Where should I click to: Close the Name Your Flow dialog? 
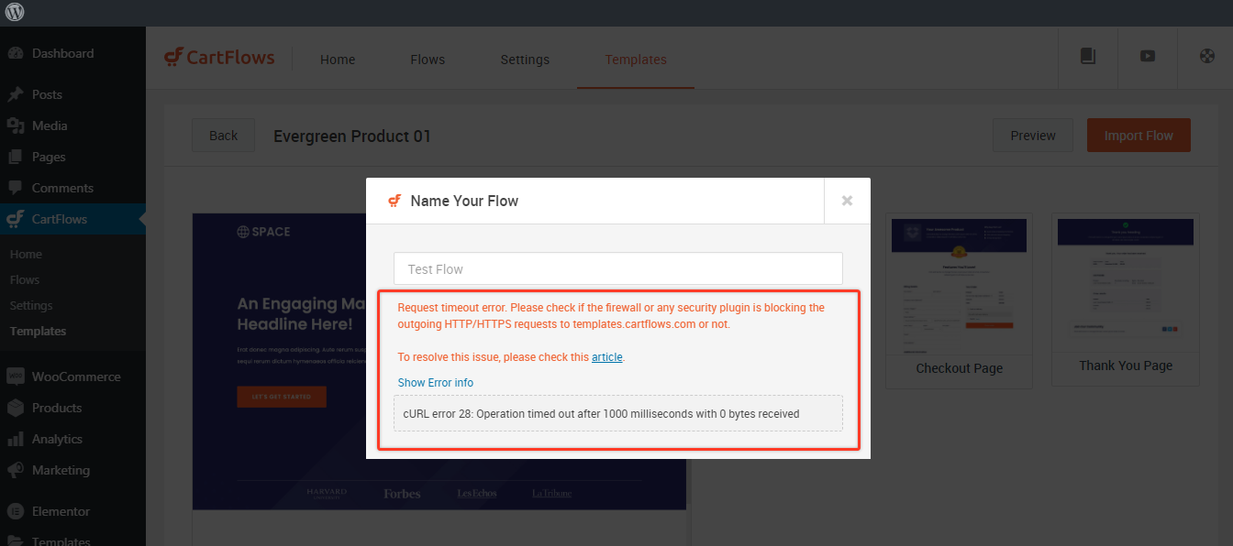(847, 201)
